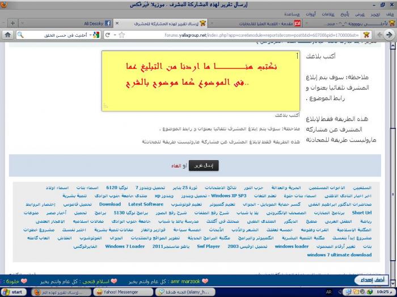Open the Google search engine dropdown
The width and height of the screenshot is (397, 297).
[95, 35]
